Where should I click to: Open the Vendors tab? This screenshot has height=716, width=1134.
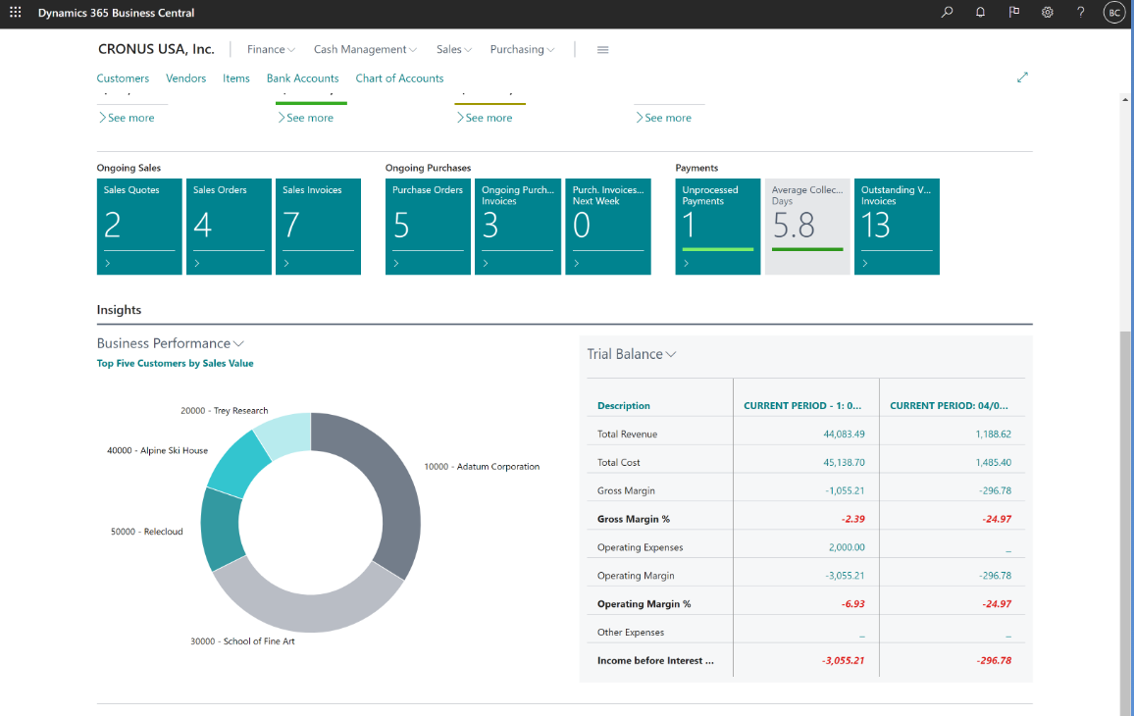185,78
